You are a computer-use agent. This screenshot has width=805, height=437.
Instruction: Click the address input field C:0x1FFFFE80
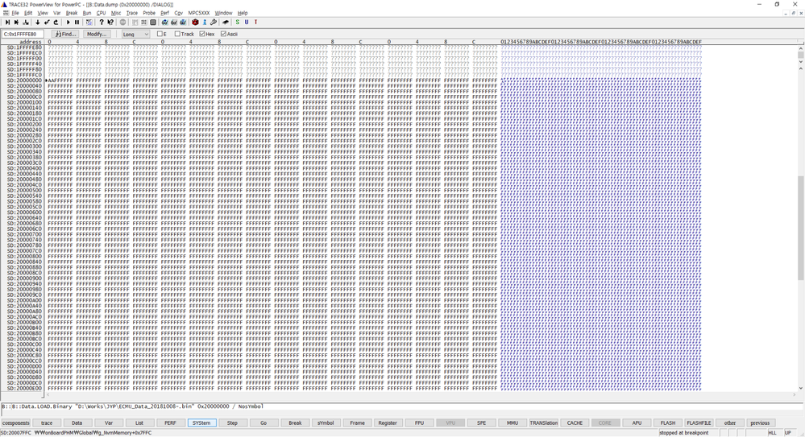tap(23, 35)
